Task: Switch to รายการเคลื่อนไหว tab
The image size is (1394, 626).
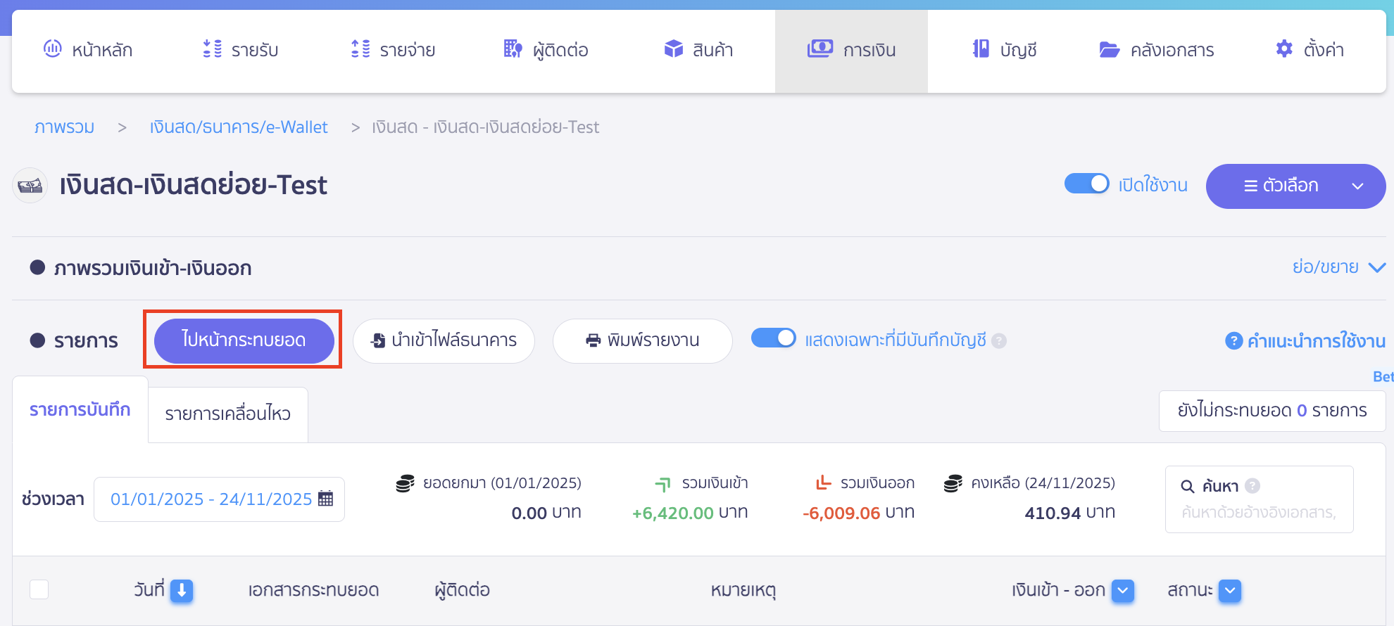Action: pyautogui.click(x=228, y=414)
